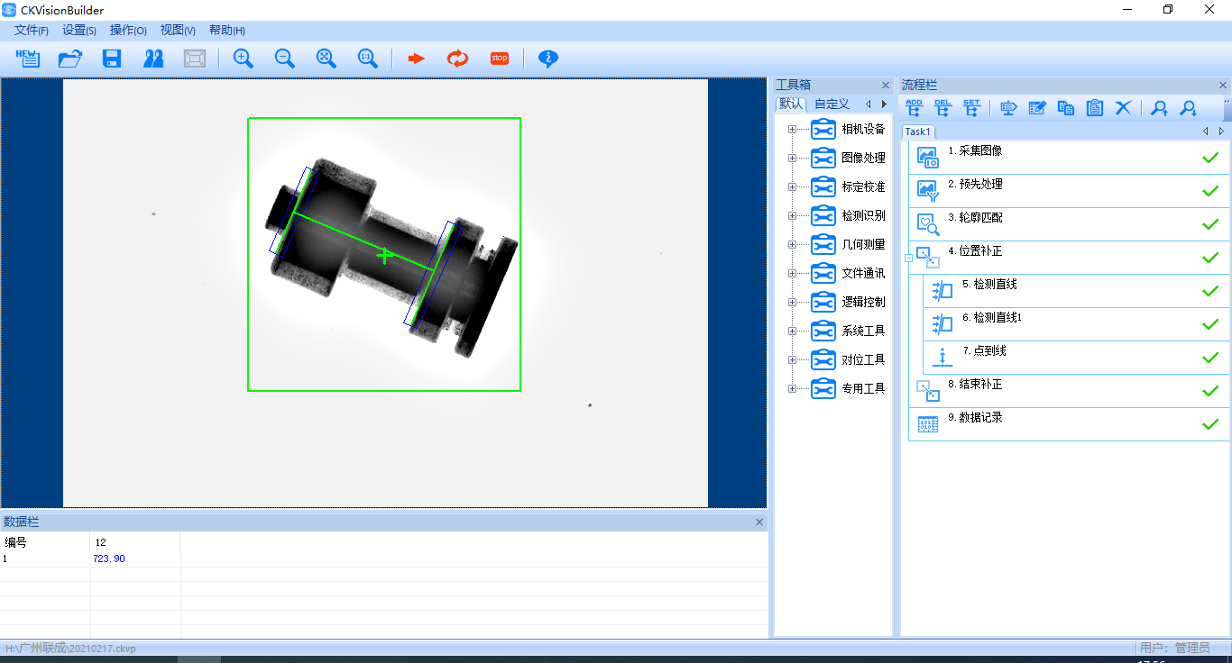Select step 8.结束补正

coord(1069,391)
